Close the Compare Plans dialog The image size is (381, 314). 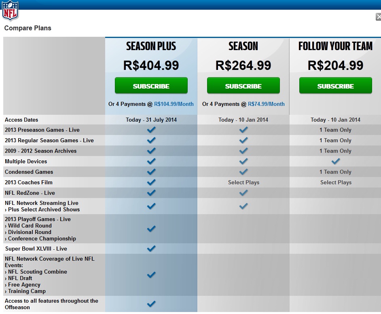(x=379, y=17)
